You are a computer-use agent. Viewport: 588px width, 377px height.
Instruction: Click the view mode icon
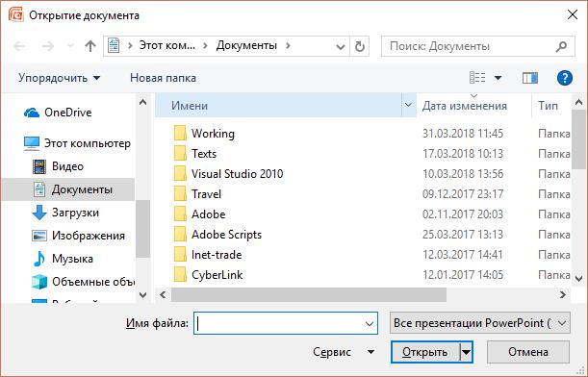(x=477, y=78)
